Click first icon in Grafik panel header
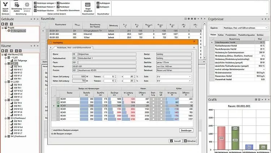This screenshot has height=153, width=271. click(x=256, y=100)
